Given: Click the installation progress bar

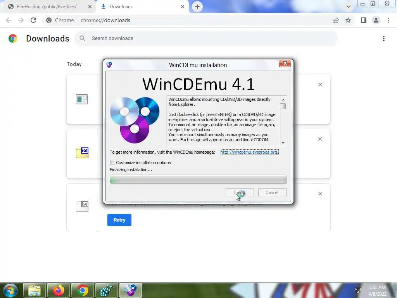Looking at the screenshot, I should click(198, 179).
